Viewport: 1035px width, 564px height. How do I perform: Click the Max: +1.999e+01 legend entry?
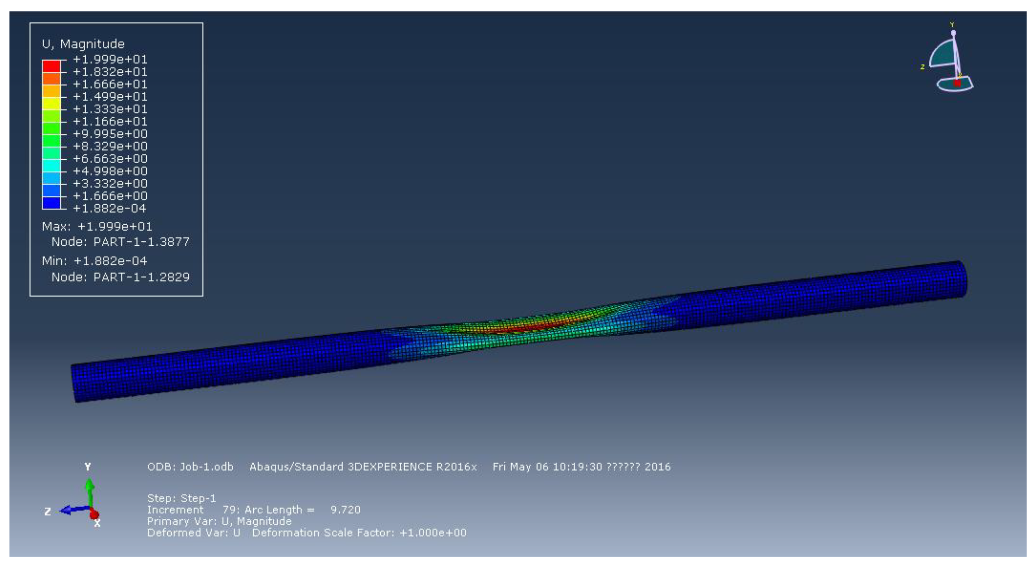coord(97,227)
